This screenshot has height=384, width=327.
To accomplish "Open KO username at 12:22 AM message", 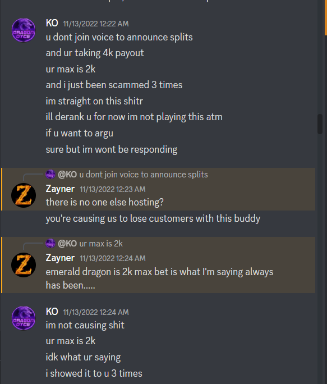I will (x=52, y=23).
